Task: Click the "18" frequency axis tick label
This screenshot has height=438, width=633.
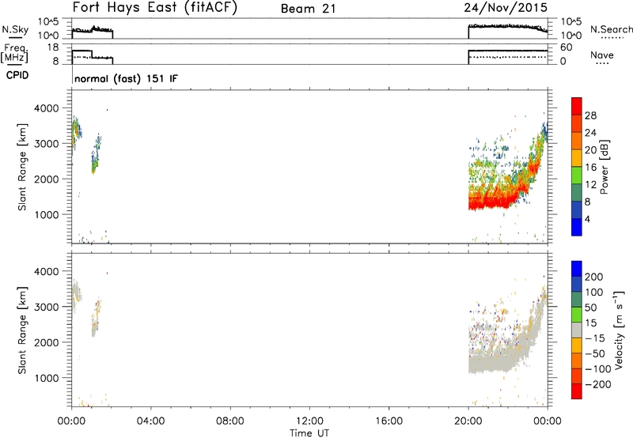Action: click(53, 47)
